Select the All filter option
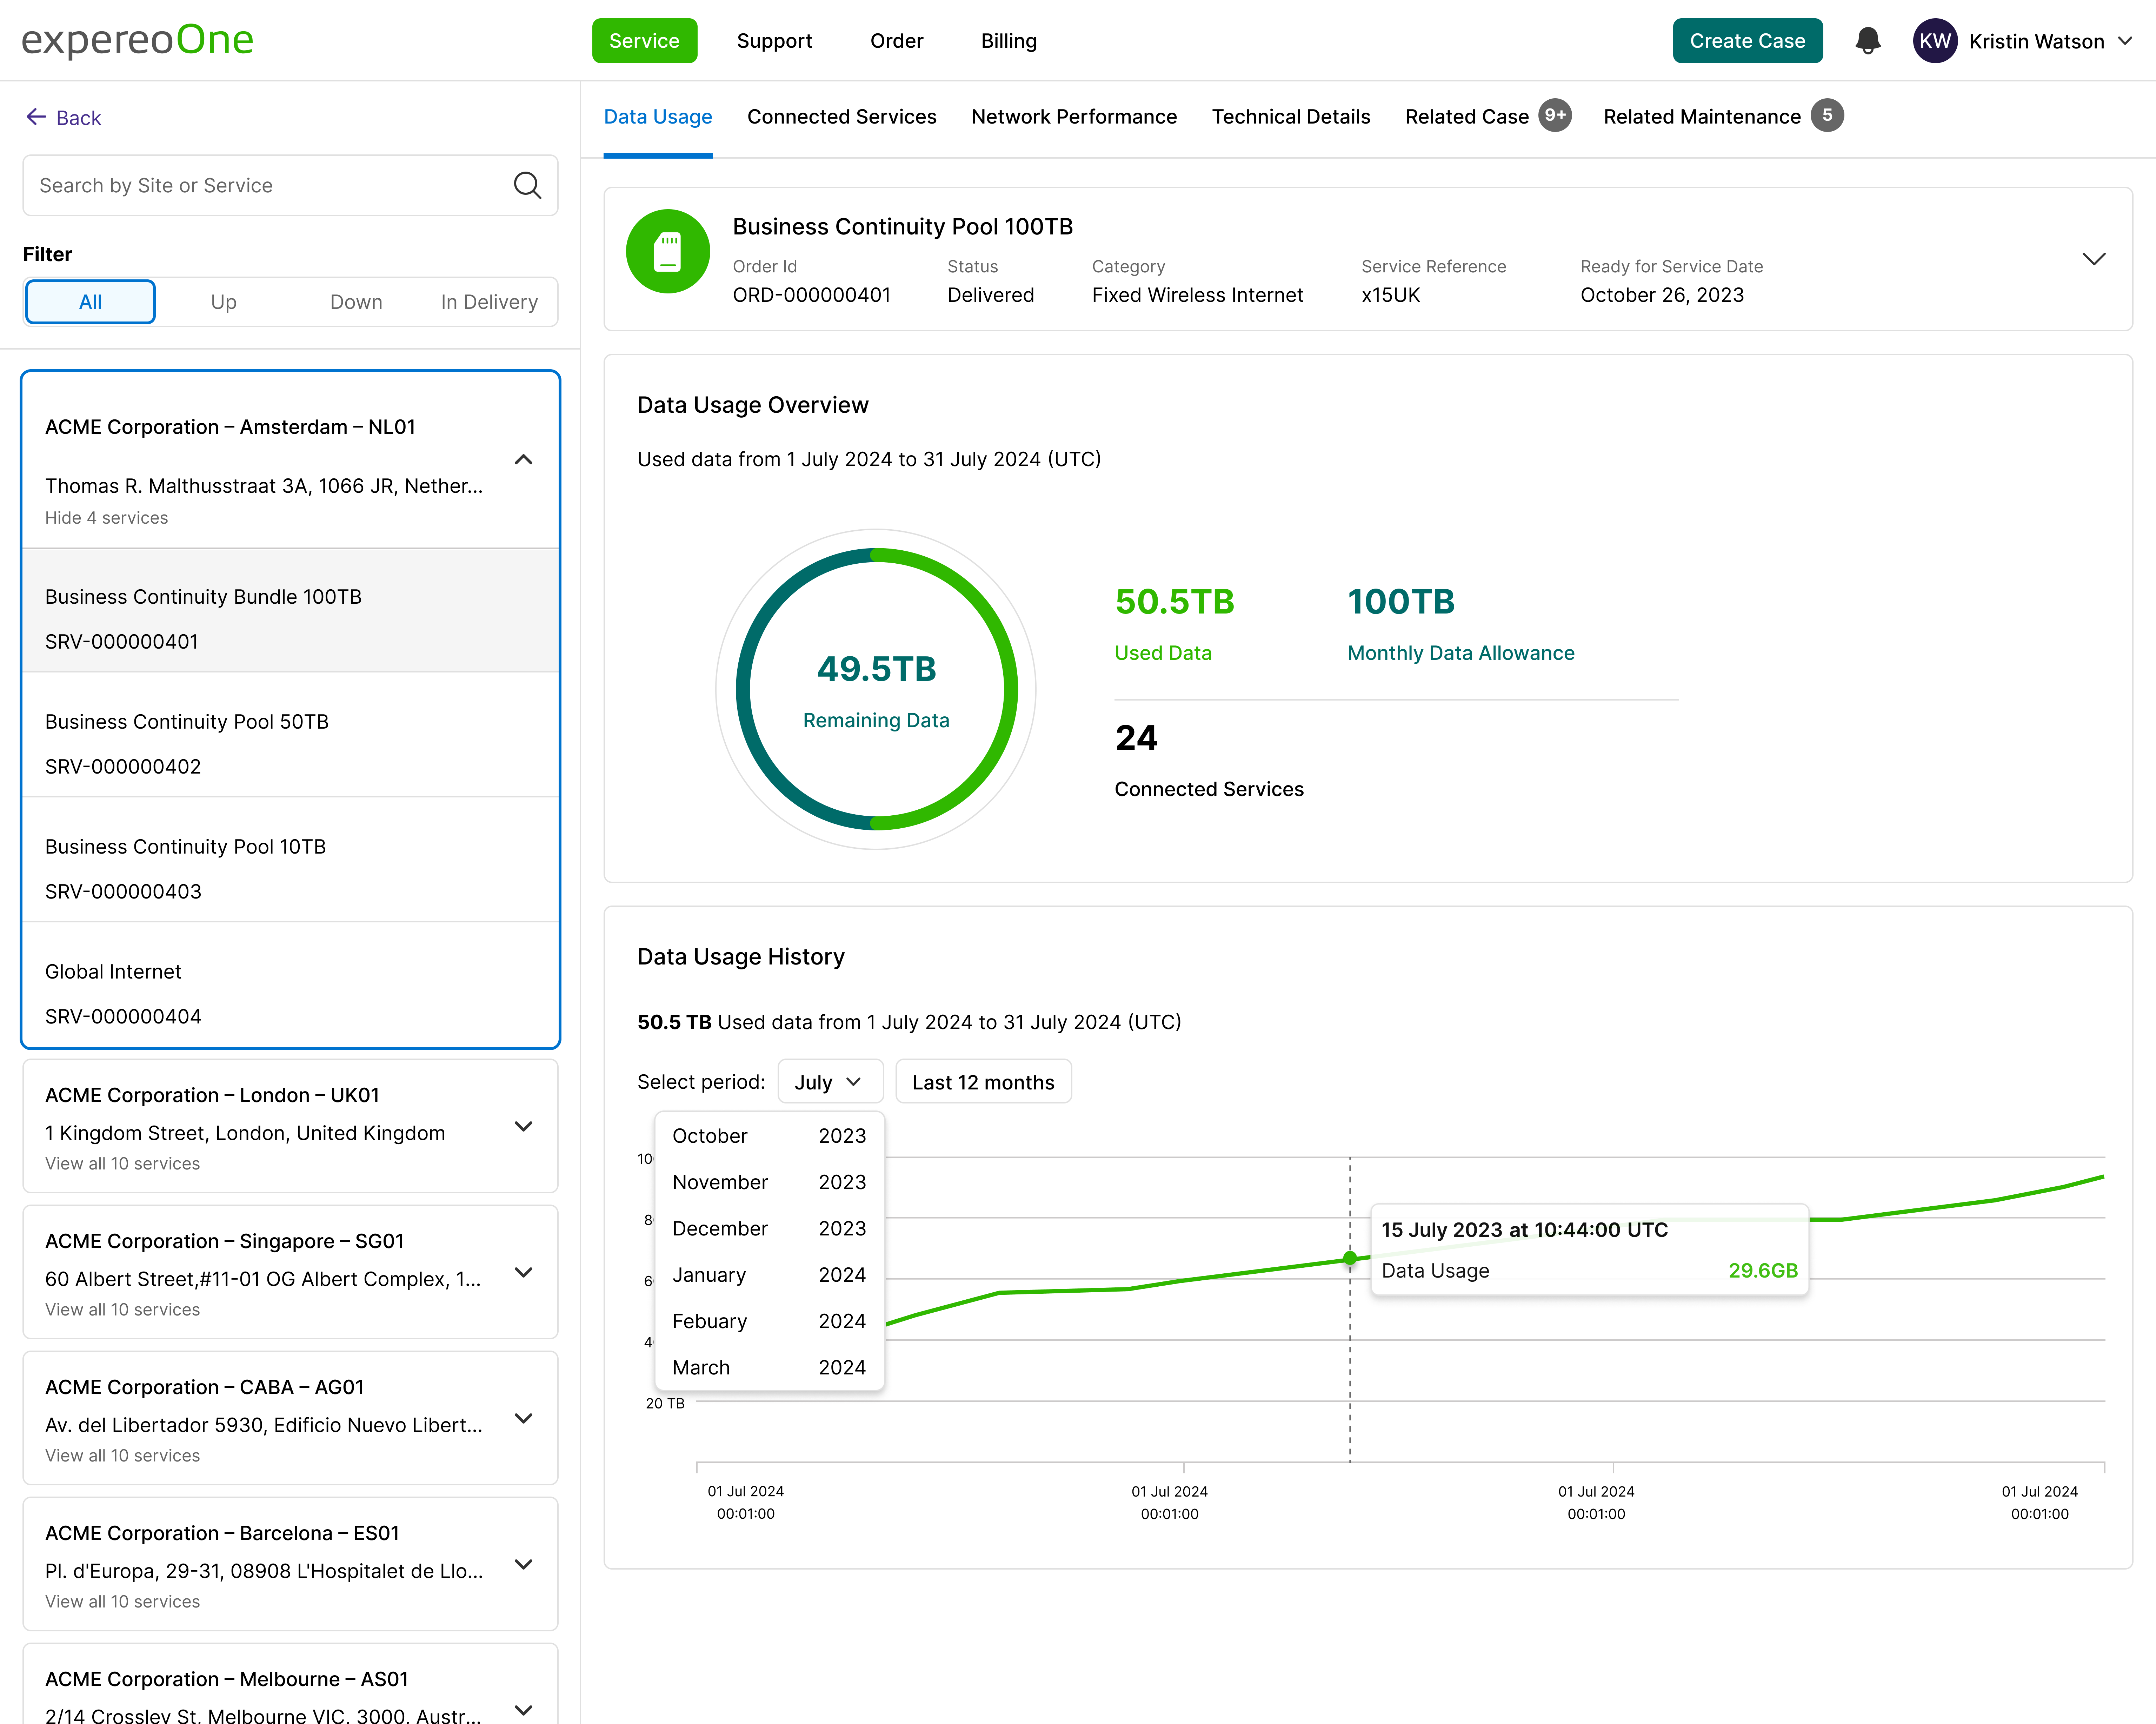2156x1724 pixels. 90,302
